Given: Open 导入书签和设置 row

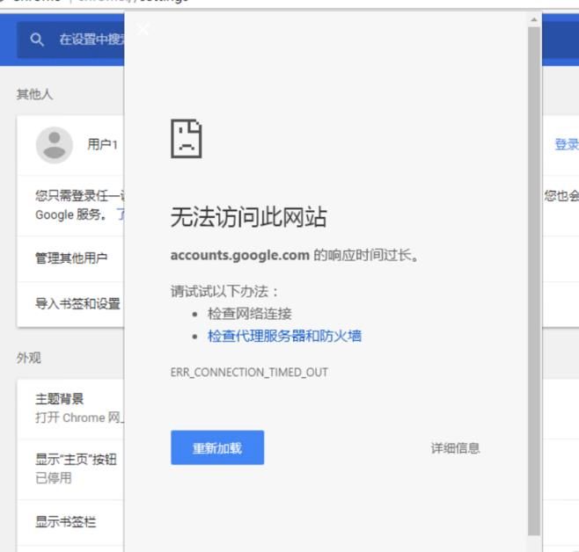Looking at the screenshot, I should 70,304.
